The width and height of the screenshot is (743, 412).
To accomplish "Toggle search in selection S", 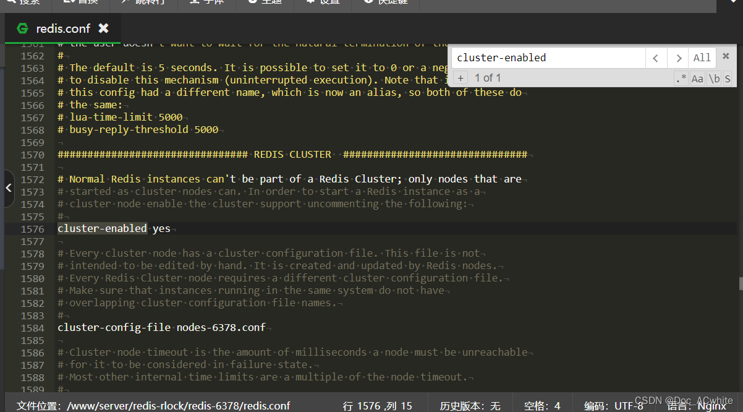I will (728, 79).
